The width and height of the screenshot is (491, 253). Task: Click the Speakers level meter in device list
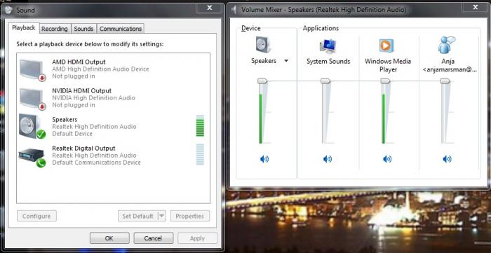tap(200, 126)
